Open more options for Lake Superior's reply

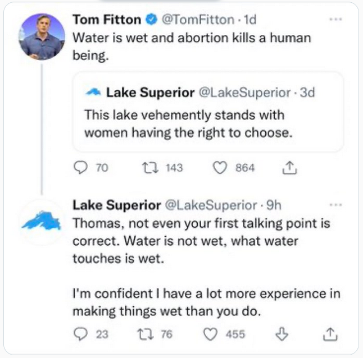(336, 205)
